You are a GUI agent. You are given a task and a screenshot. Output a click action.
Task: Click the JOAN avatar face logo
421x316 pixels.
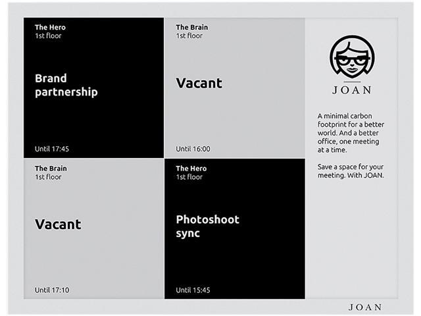[352, 58]
